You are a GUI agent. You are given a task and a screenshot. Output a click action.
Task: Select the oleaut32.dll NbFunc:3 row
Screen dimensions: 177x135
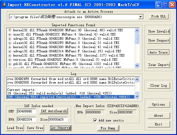click(x=66, y=43)
